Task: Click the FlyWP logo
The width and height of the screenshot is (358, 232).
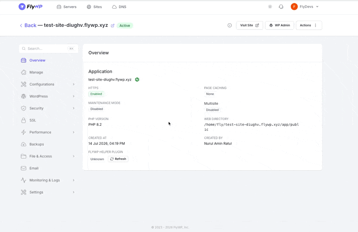Action: click(30, 7)
